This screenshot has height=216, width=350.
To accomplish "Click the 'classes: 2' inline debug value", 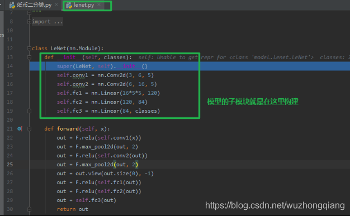I will click(x=334, y=57).
